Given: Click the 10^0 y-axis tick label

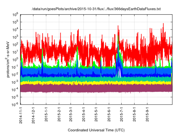Looking at the screenshot, I should point(15,59).
